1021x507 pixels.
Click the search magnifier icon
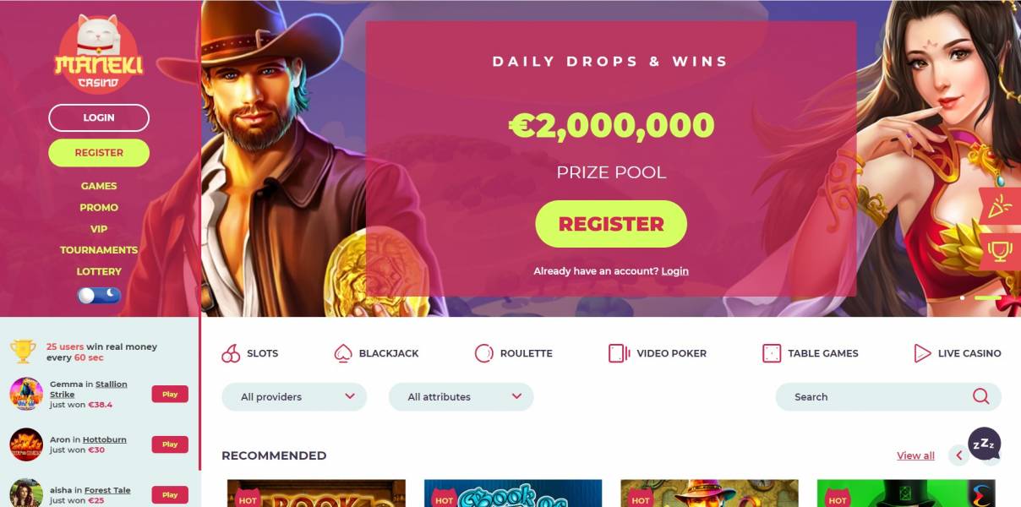tap(980, 396)
